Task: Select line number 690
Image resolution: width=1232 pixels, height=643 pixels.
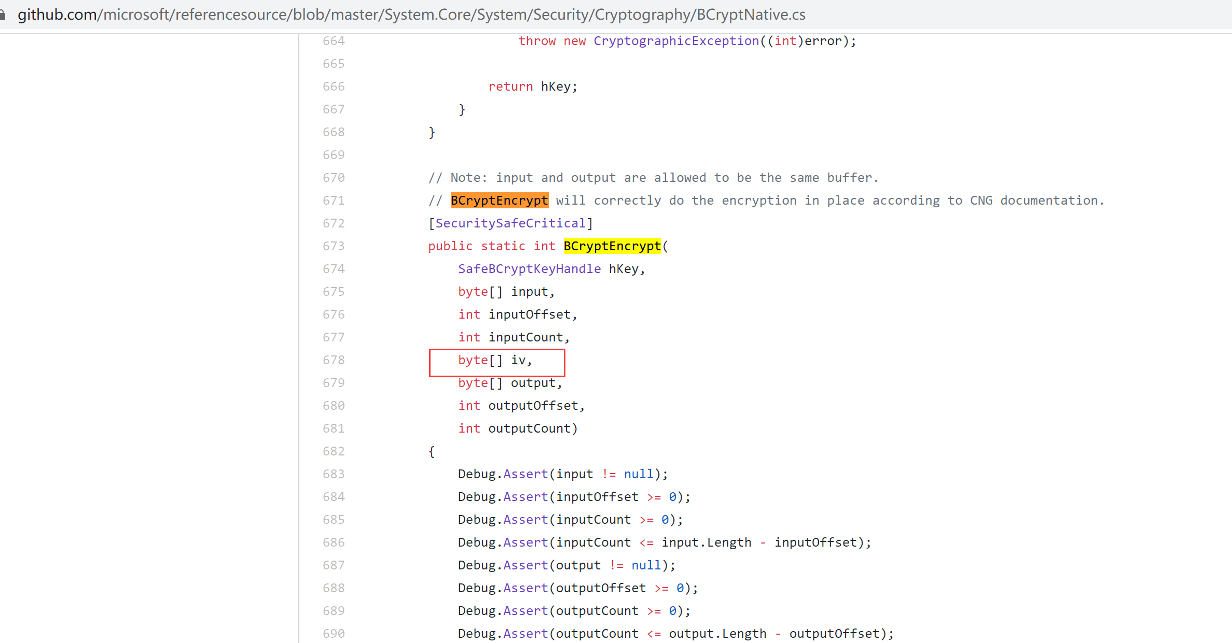Action: 334,633
